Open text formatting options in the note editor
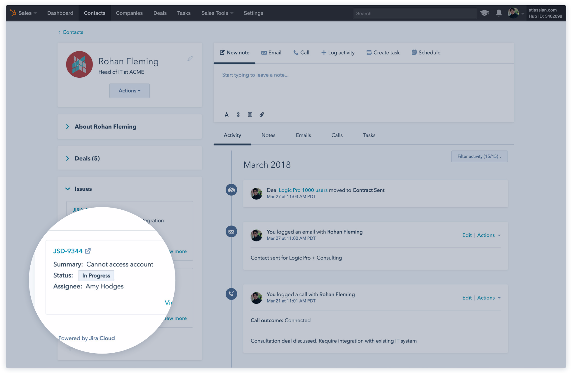 [x=226, y=114]
